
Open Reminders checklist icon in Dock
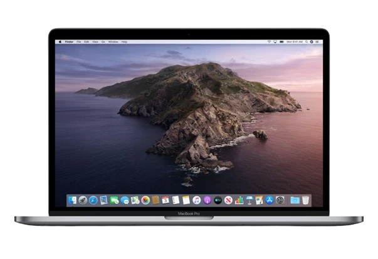tap(176, 200)
